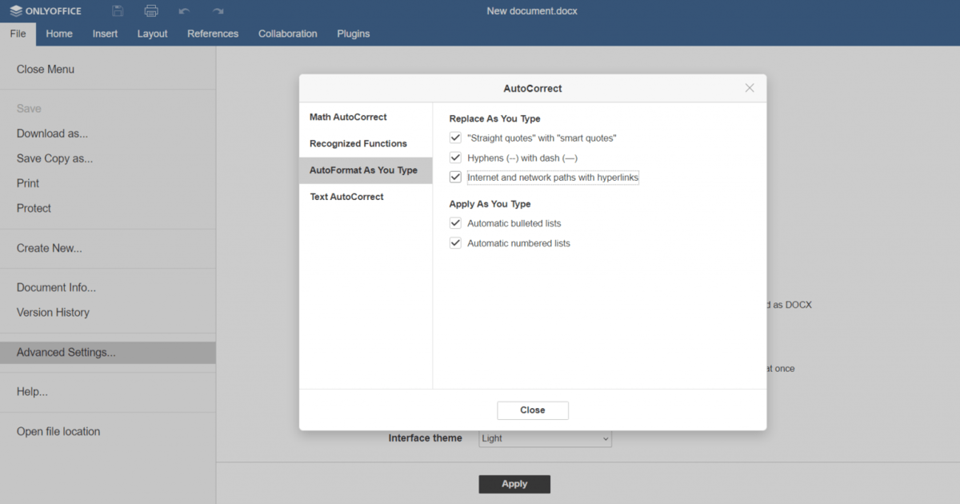Image resolution: width=960 pixels, height=504 pixels.
Task: Toggle Internet and network paths with hyperlinks
Action: [x=455, y=177]
